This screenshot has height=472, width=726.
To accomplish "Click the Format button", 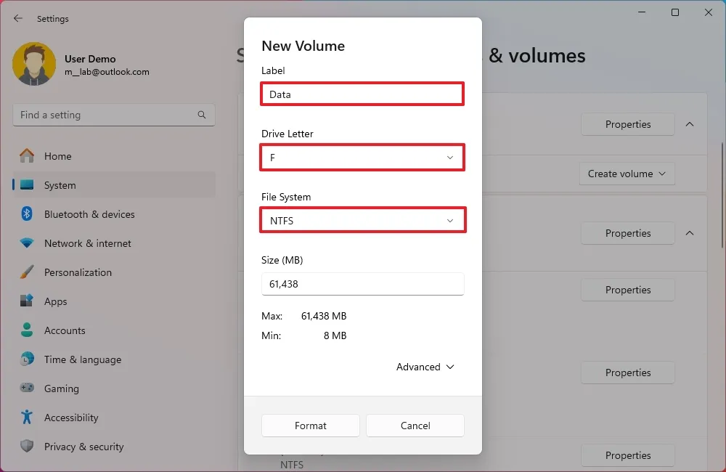I will (x=311, y=426).
